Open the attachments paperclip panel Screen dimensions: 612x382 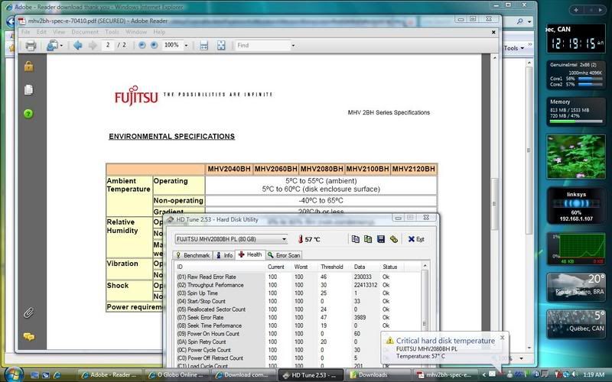[x=28, y=312]
